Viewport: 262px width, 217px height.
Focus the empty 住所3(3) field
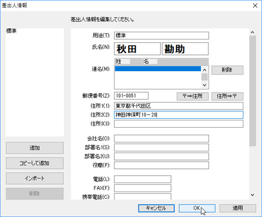pyautogui.click(x=178, y=124)
